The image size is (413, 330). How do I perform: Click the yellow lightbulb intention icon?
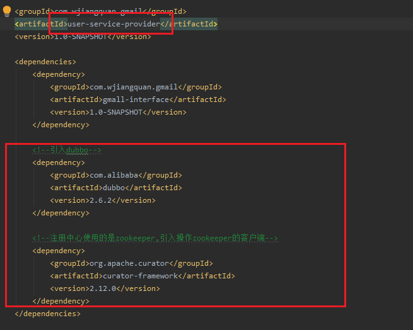[x=7, y=11]
